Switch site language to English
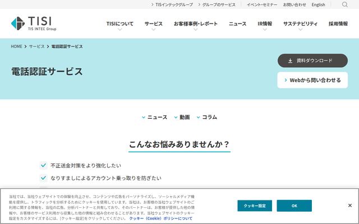The width and height of the screenshot is (359, 224). (x=318, y=4)
